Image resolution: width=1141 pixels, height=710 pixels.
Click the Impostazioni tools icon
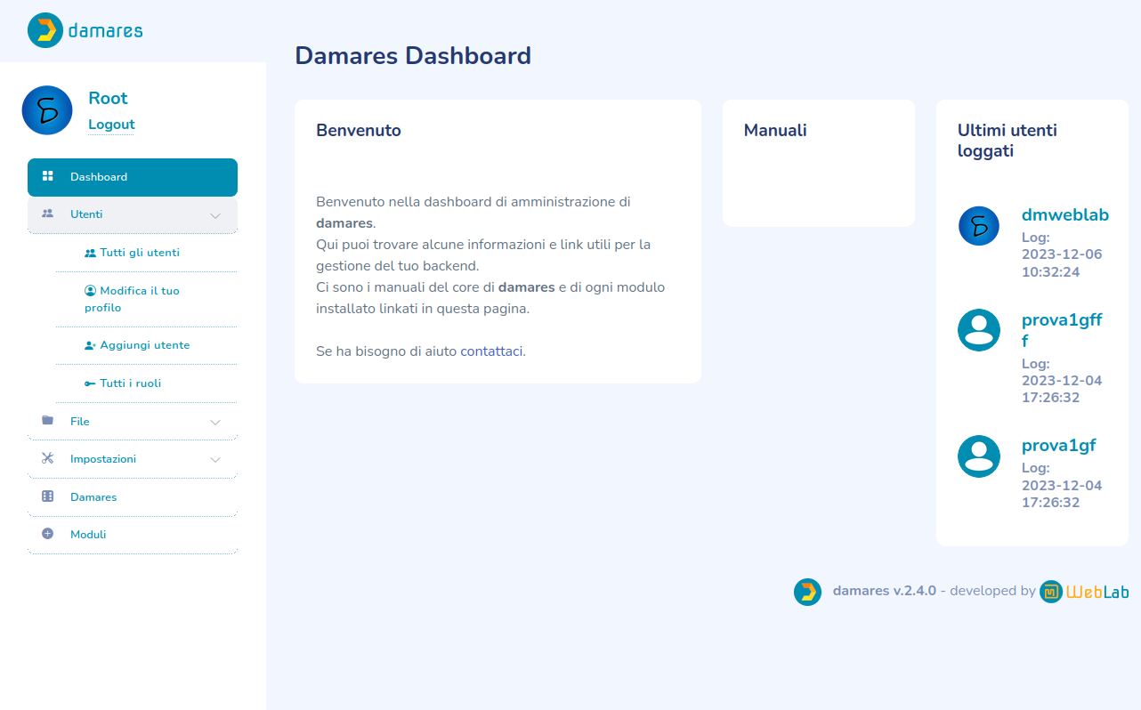[48, 459]
